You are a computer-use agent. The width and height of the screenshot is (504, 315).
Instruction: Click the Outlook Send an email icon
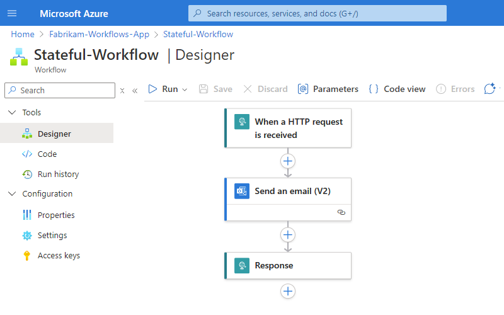[x=242, y=192]
